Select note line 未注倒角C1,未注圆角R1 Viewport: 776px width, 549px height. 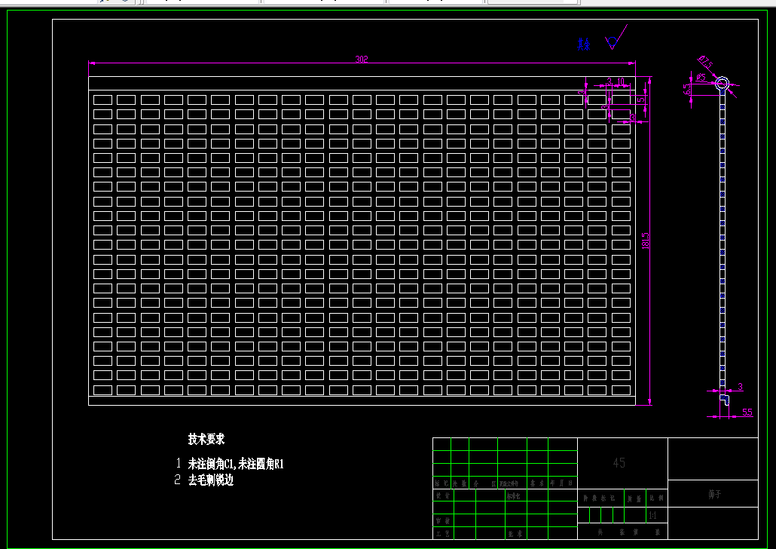pyautogui.click(x=236, y=464)
